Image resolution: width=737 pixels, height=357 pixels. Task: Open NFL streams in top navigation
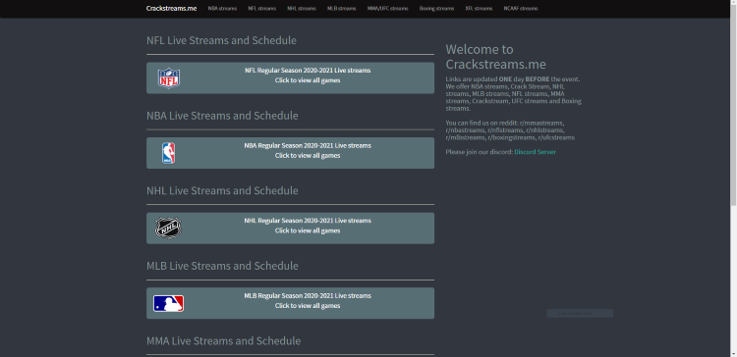coord(261,9)
